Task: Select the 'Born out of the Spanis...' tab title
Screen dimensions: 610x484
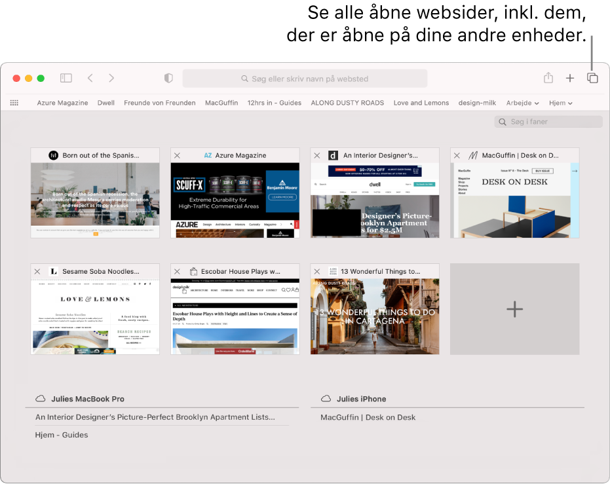Action: 101,155
